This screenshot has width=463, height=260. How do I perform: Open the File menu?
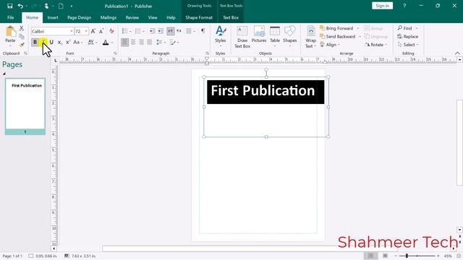(x=11, y=17)
